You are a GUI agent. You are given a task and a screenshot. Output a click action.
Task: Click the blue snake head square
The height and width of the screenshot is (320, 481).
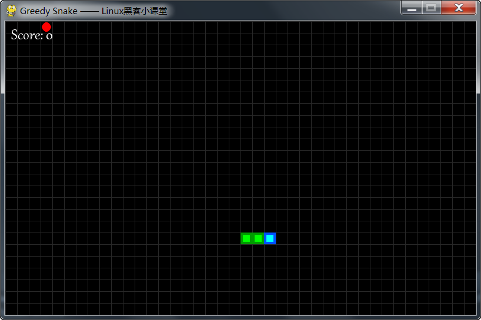(270, 238)
